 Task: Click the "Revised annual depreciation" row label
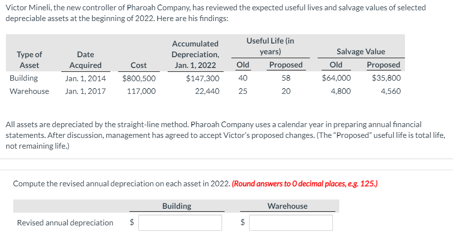click(x=65, y=223)
